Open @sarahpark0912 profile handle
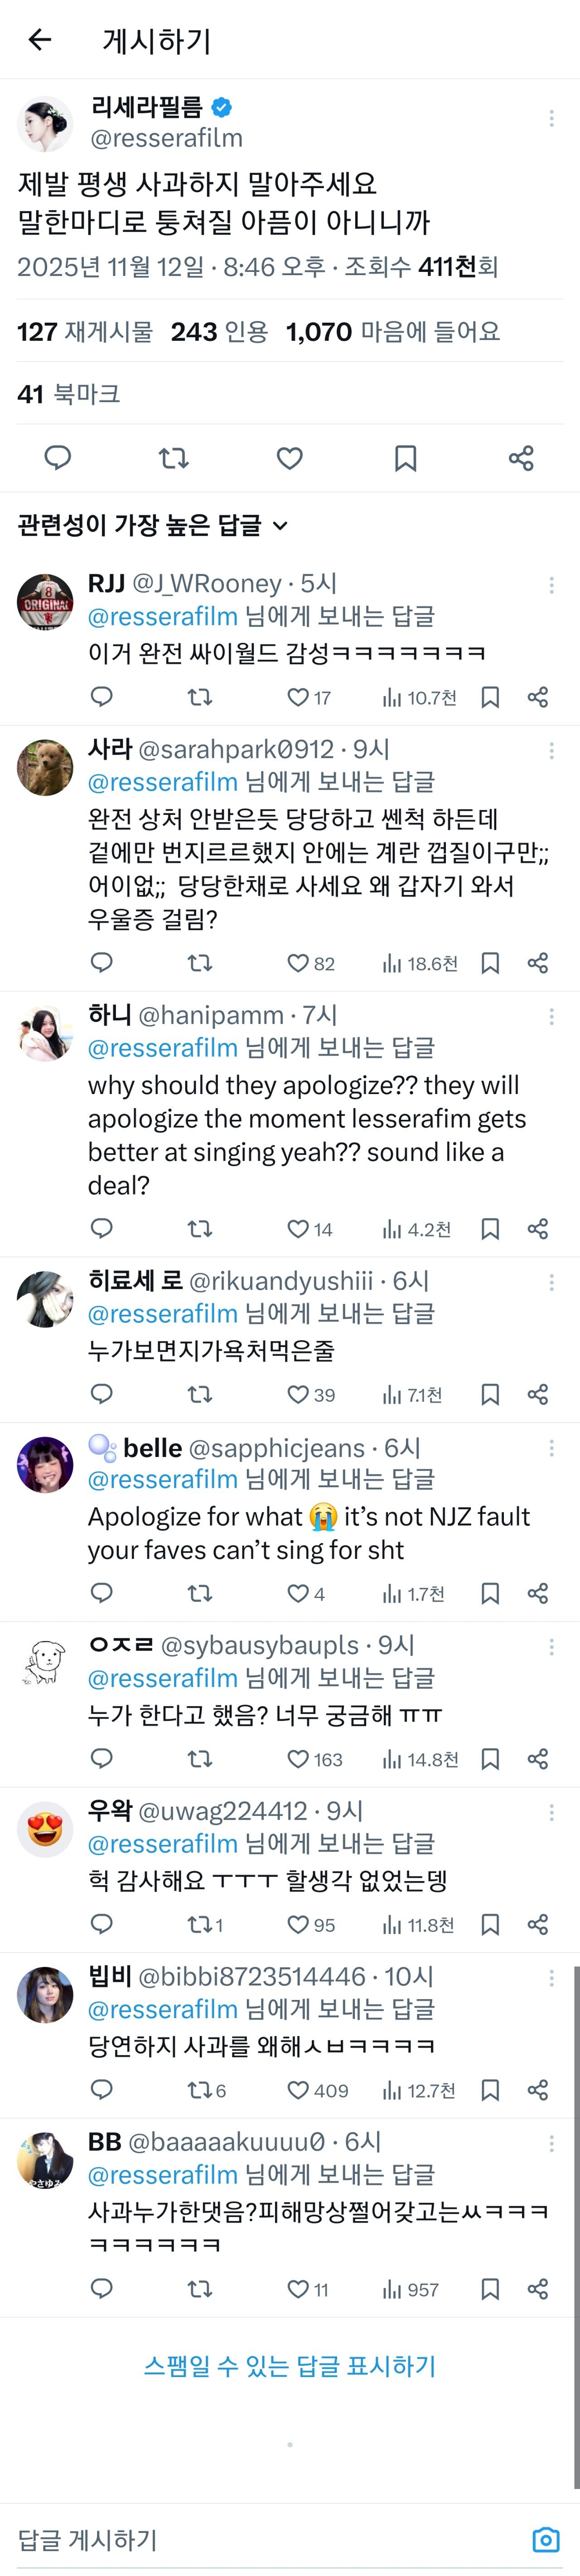 236,749
